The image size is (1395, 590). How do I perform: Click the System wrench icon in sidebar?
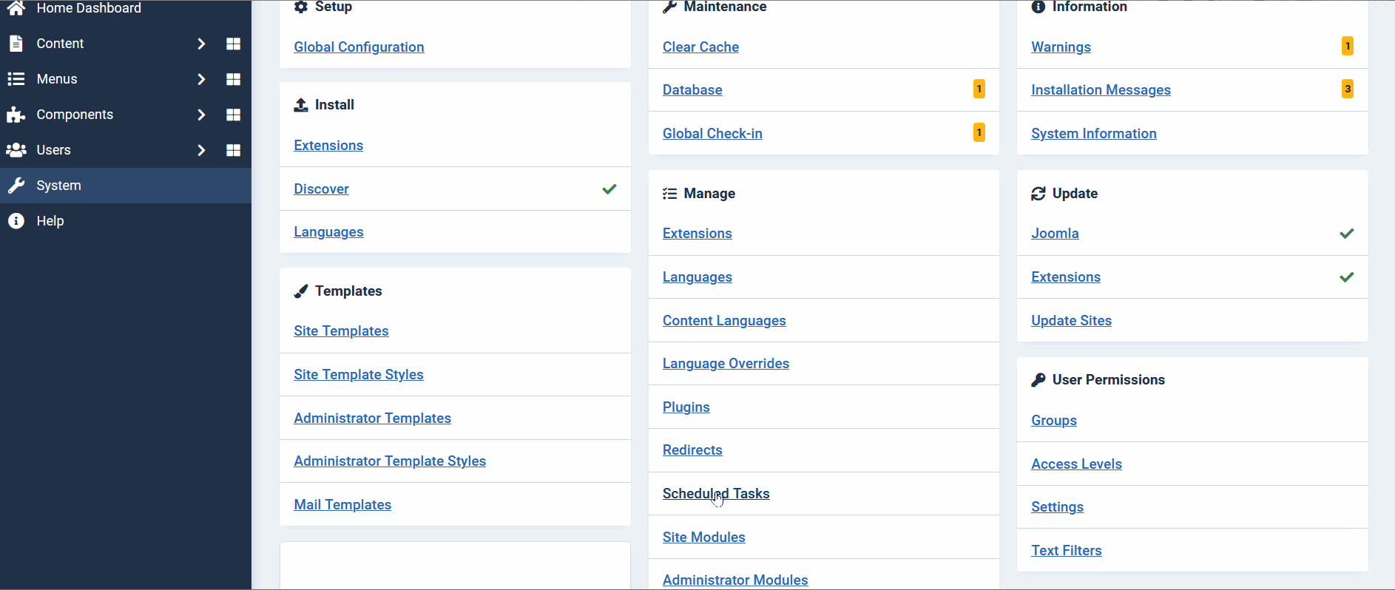click(16, 186)
